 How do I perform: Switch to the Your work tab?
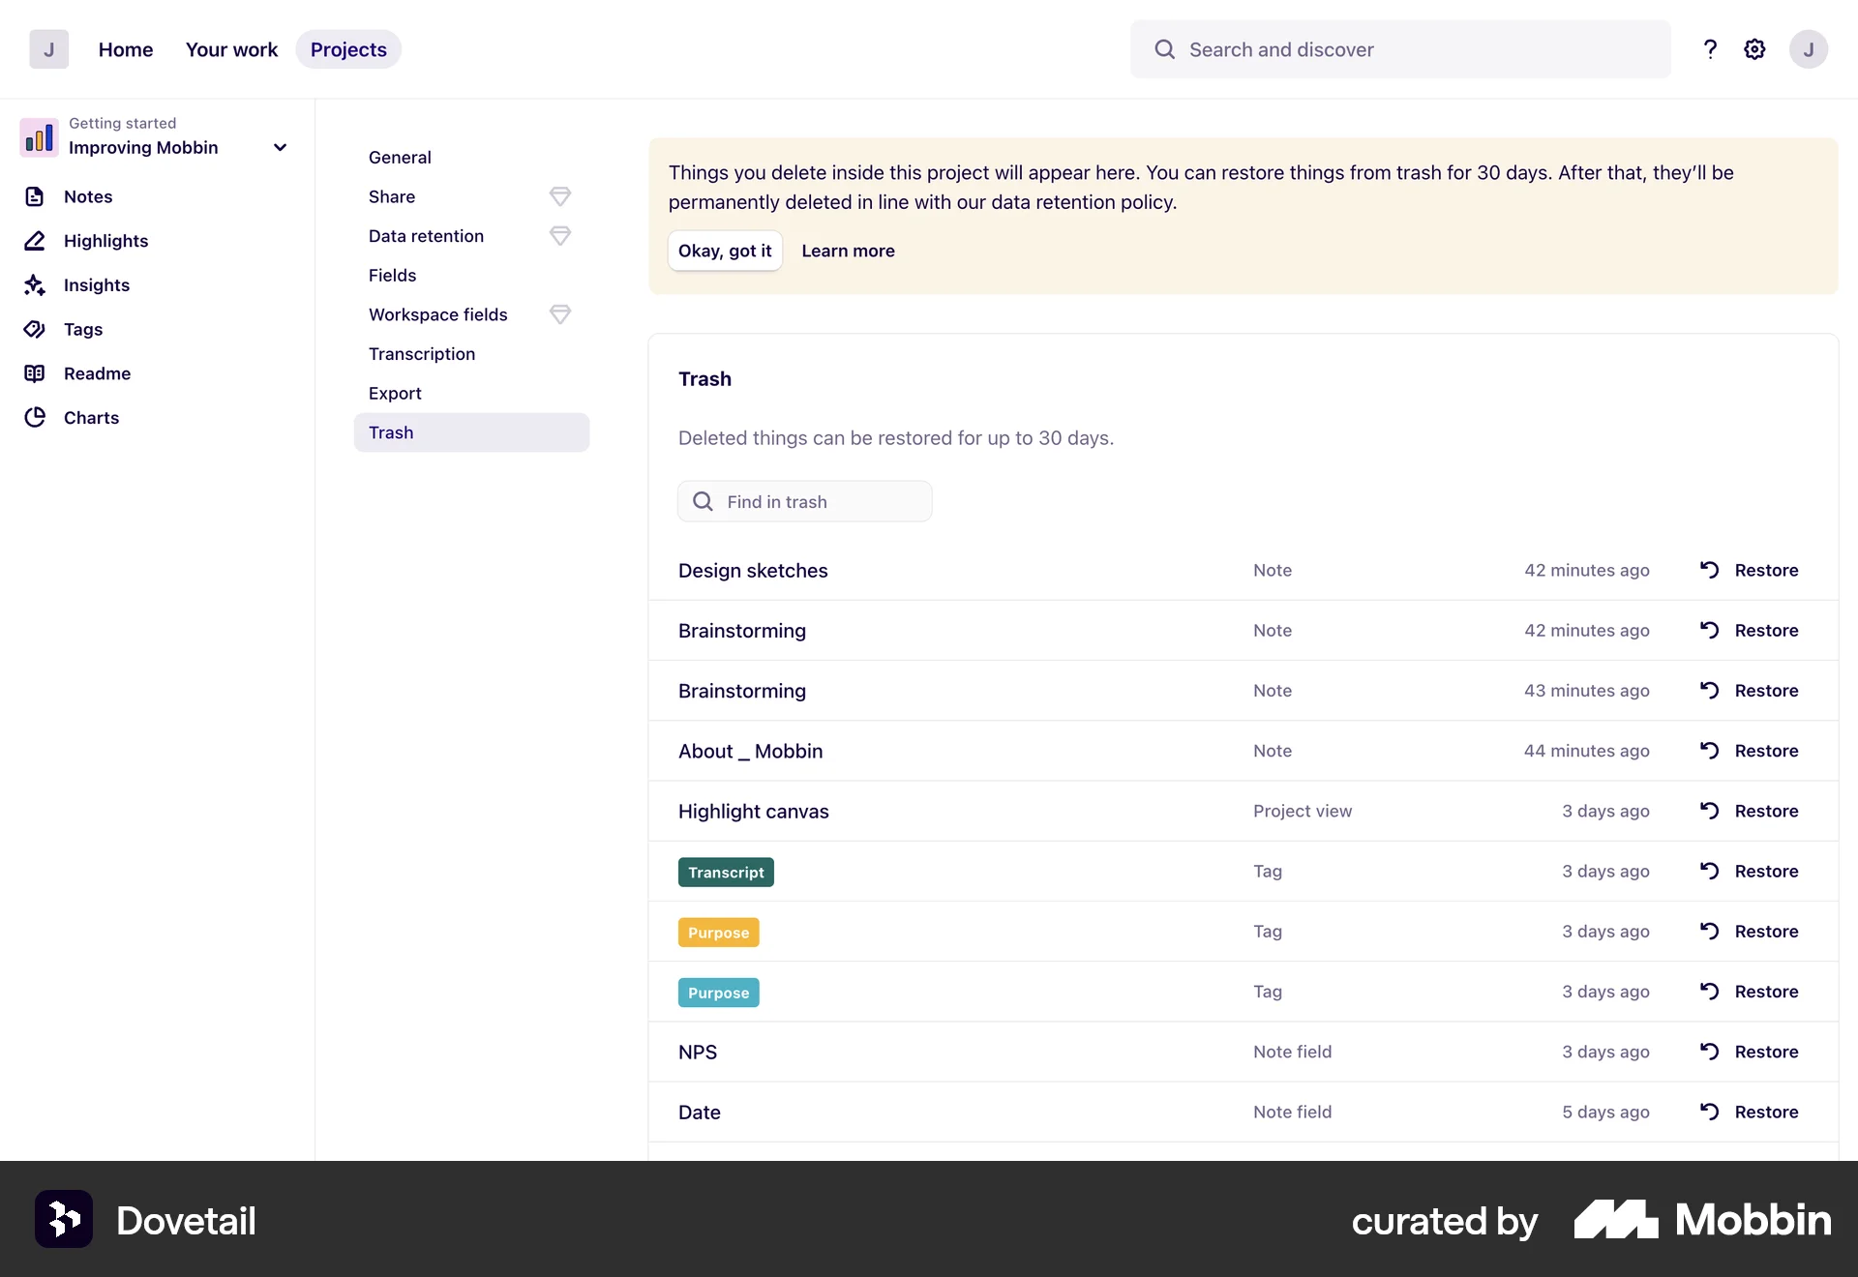coord(231,49)
